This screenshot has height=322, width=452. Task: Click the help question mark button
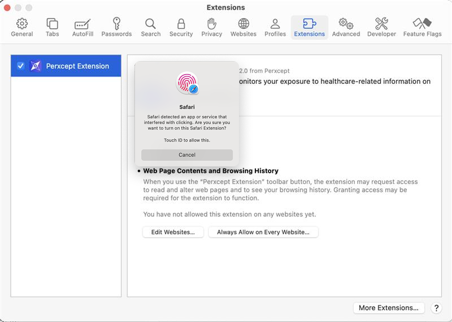(x=436, y=308)
